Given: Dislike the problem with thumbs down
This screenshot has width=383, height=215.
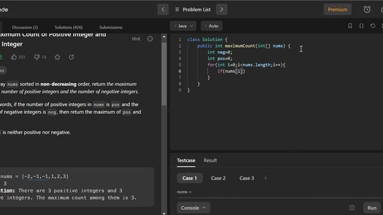Looking at the screenshot, I should pos(37,57).
